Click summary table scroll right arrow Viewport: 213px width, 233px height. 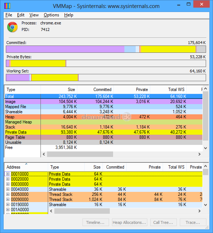point(200,154)
